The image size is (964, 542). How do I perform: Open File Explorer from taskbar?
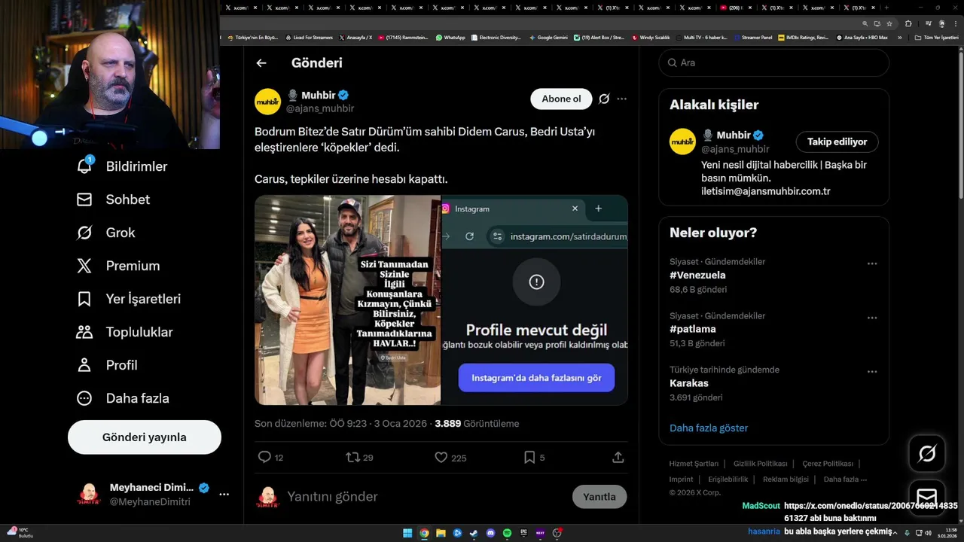tap(441, 533)
